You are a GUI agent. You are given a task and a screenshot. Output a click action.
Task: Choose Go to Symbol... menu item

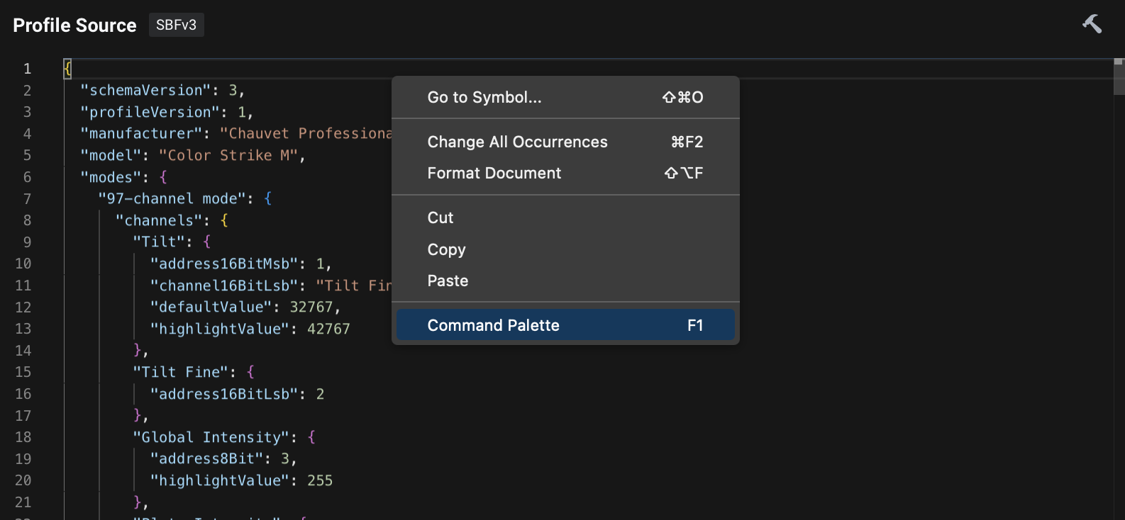565,98
